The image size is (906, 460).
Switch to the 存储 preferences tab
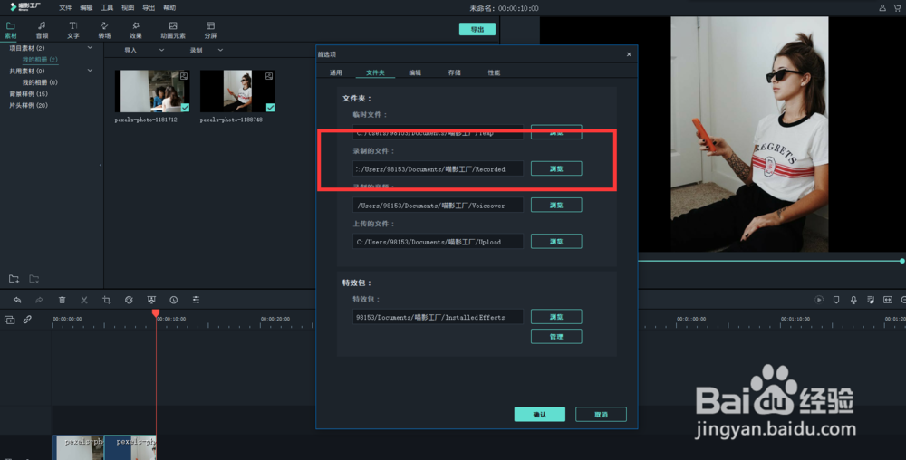tap(455, 72)
